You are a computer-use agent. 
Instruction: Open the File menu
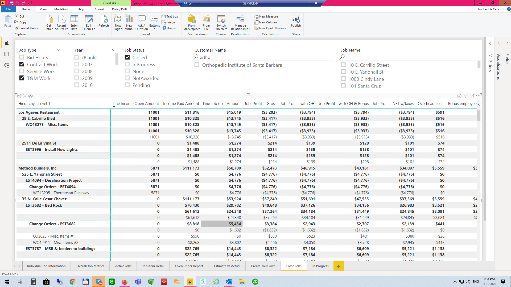pos(8,9)
